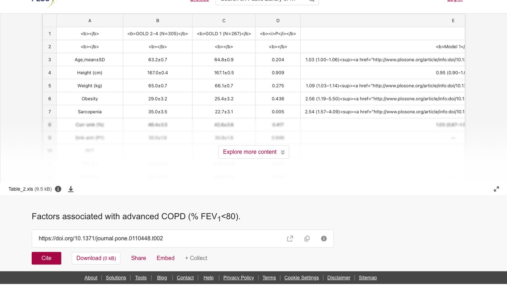This screenshot has width=507, height=285.
Task: Open the Embed option
Action: coord(166,258)
